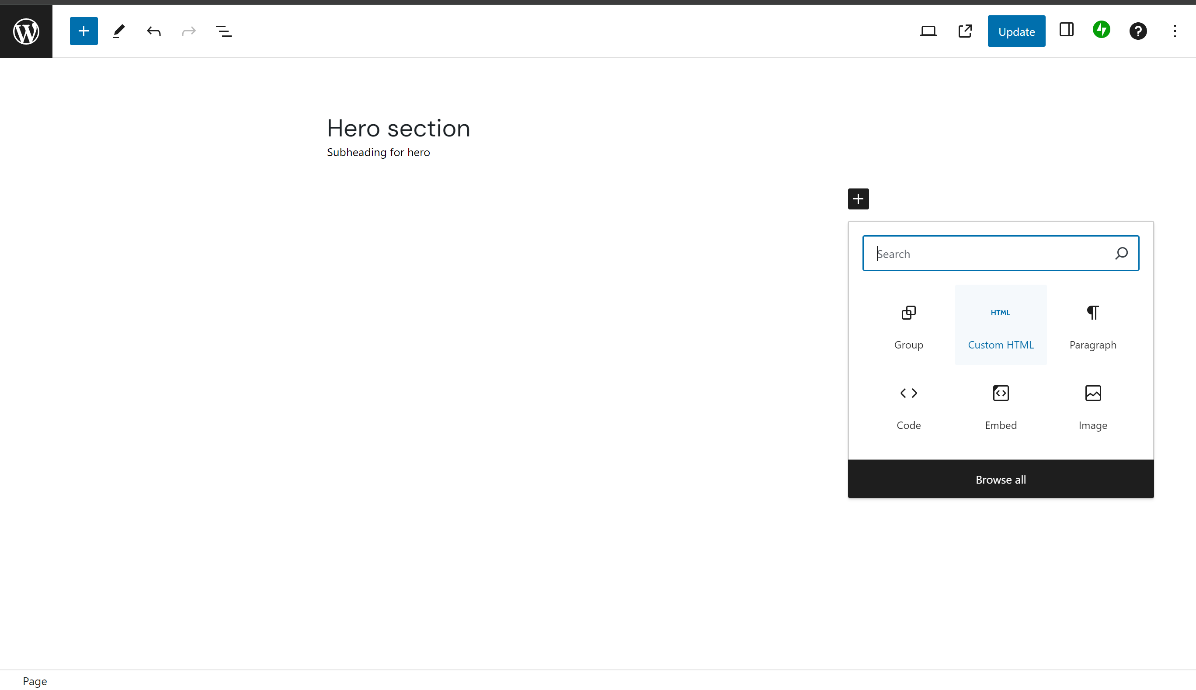Open the Document Overview panel

[x=223, y=31]
